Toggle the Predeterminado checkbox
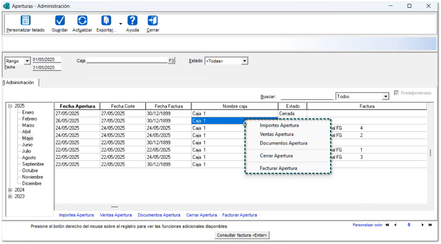The width and height of the screenshot is (441, 244). [397, 93]
